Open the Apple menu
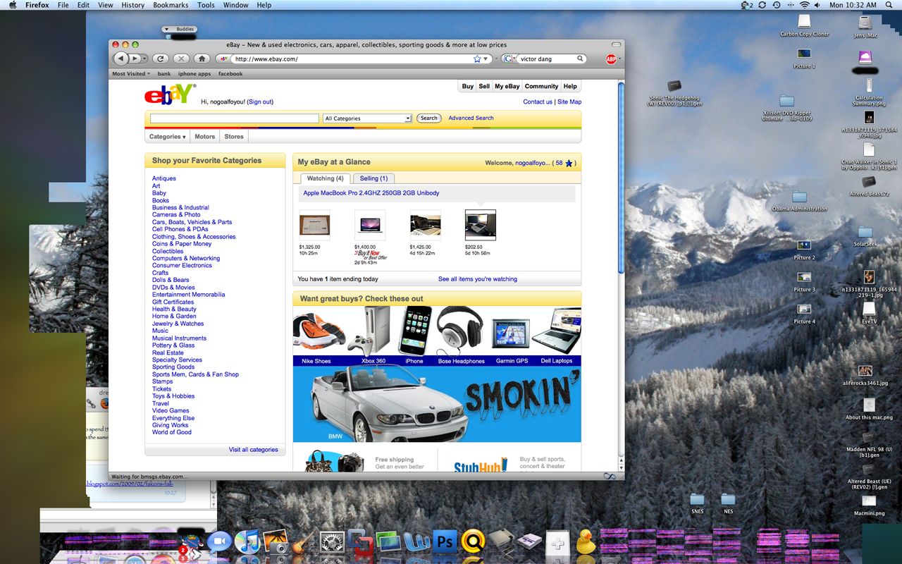902x564 pixels. pos(12,5)
